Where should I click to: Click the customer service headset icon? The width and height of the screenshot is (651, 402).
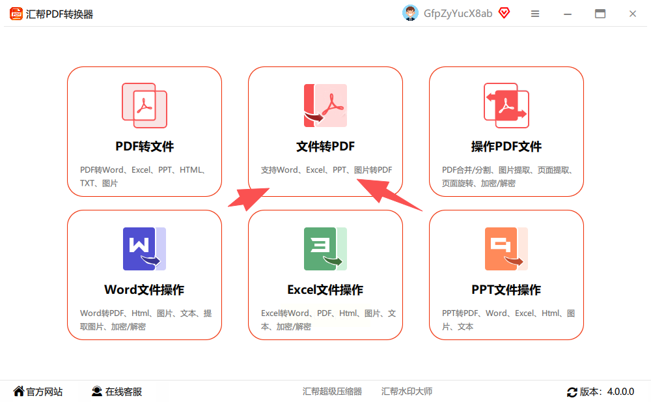[97, 391]
